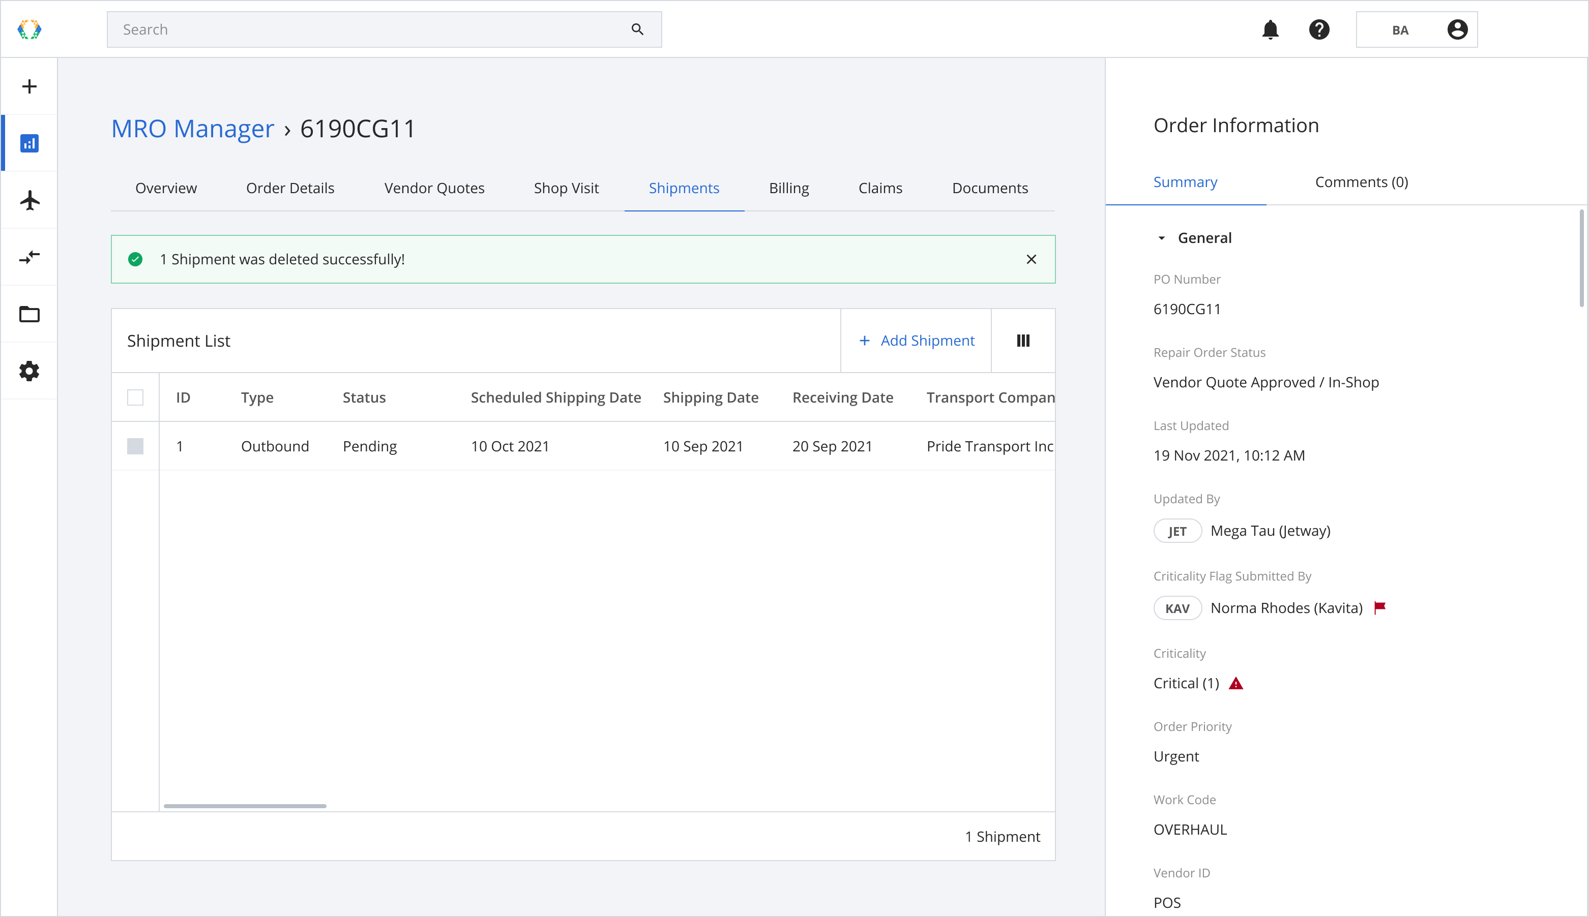Click the Mega Tau (Jetway) name

coord(1270,531)
